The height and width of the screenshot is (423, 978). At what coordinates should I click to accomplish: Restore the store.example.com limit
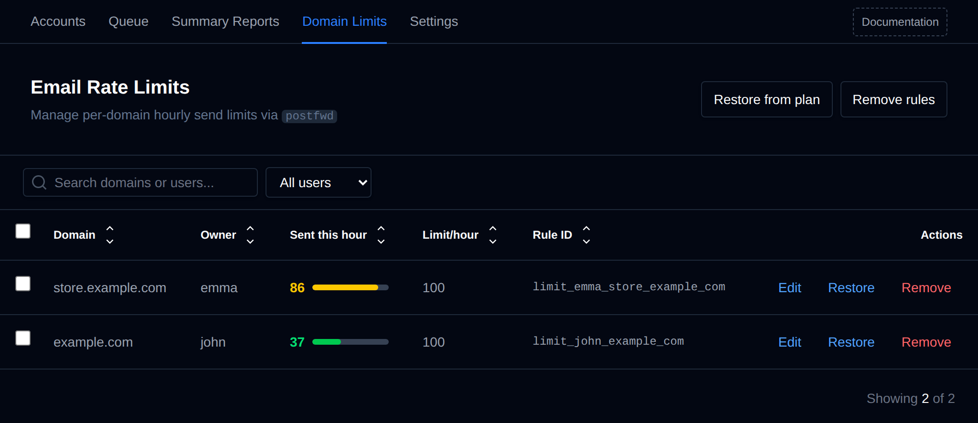click(851, 287)
